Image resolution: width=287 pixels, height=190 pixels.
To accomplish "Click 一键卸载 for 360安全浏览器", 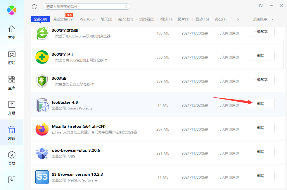I will click(261, 32).
